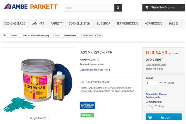
Task: Decrease quantity with the minus button
Action: click(x=160, y=83)
